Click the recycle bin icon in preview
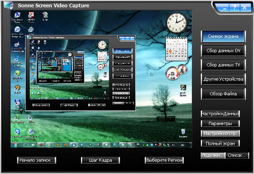254x174 pixels. (183, 133)
